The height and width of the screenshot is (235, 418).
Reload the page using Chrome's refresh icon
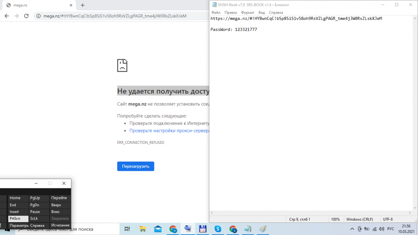click(x=26, y=16)
